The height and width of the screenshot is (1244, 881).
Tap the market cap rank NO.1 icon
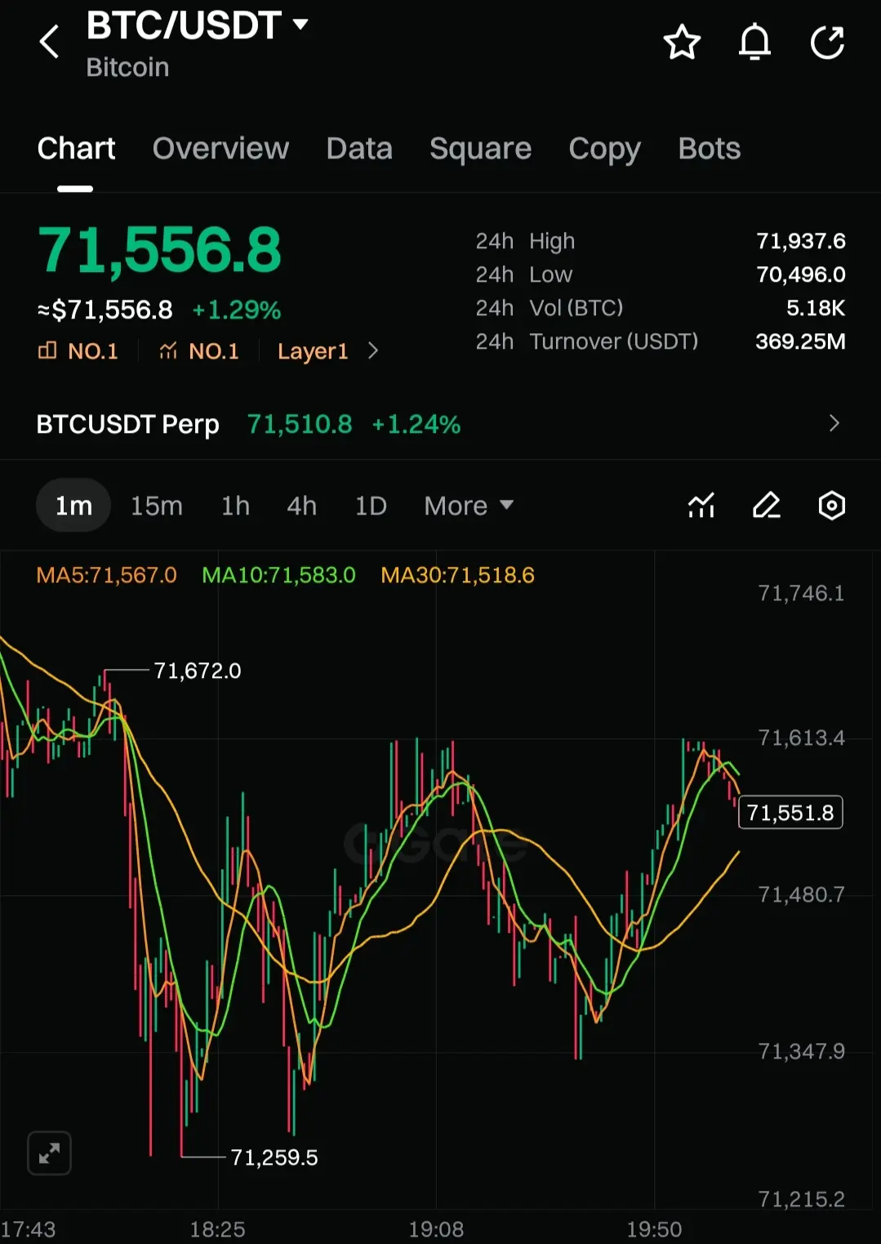pyautogui.click(x=47, y=351)
